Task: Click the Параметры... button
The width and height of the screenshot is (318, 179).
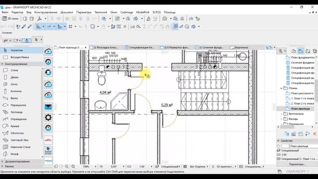Action: (297, 164)
